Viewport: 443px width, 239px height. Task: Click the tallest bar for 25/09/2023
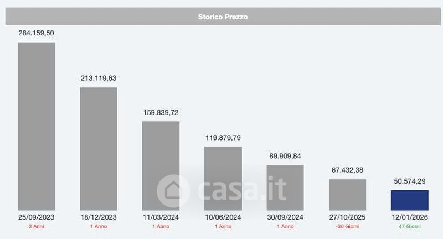click(x=37, y=126)
